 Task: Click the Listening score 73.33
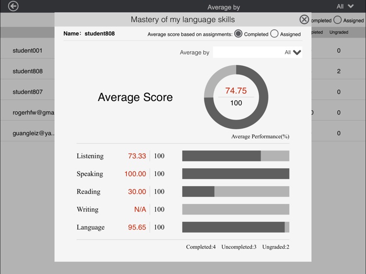137,156
